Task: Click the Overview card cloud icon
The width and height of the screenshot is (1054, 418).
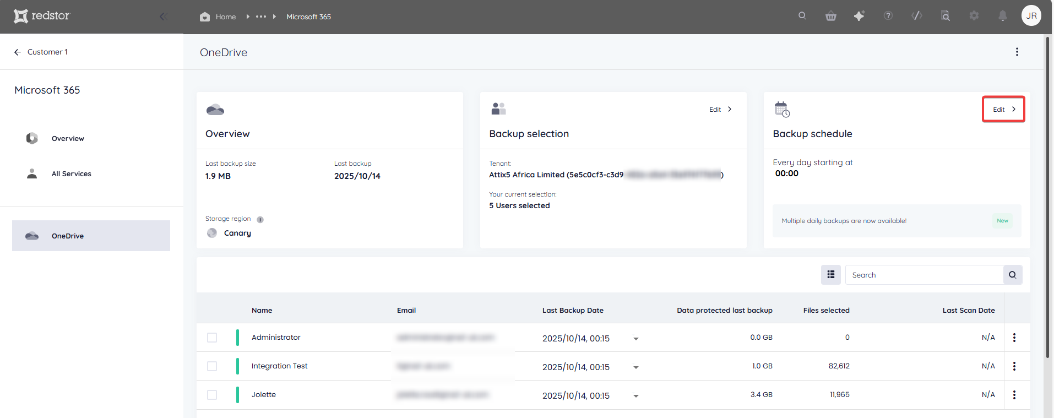Action: coord(215,110)
